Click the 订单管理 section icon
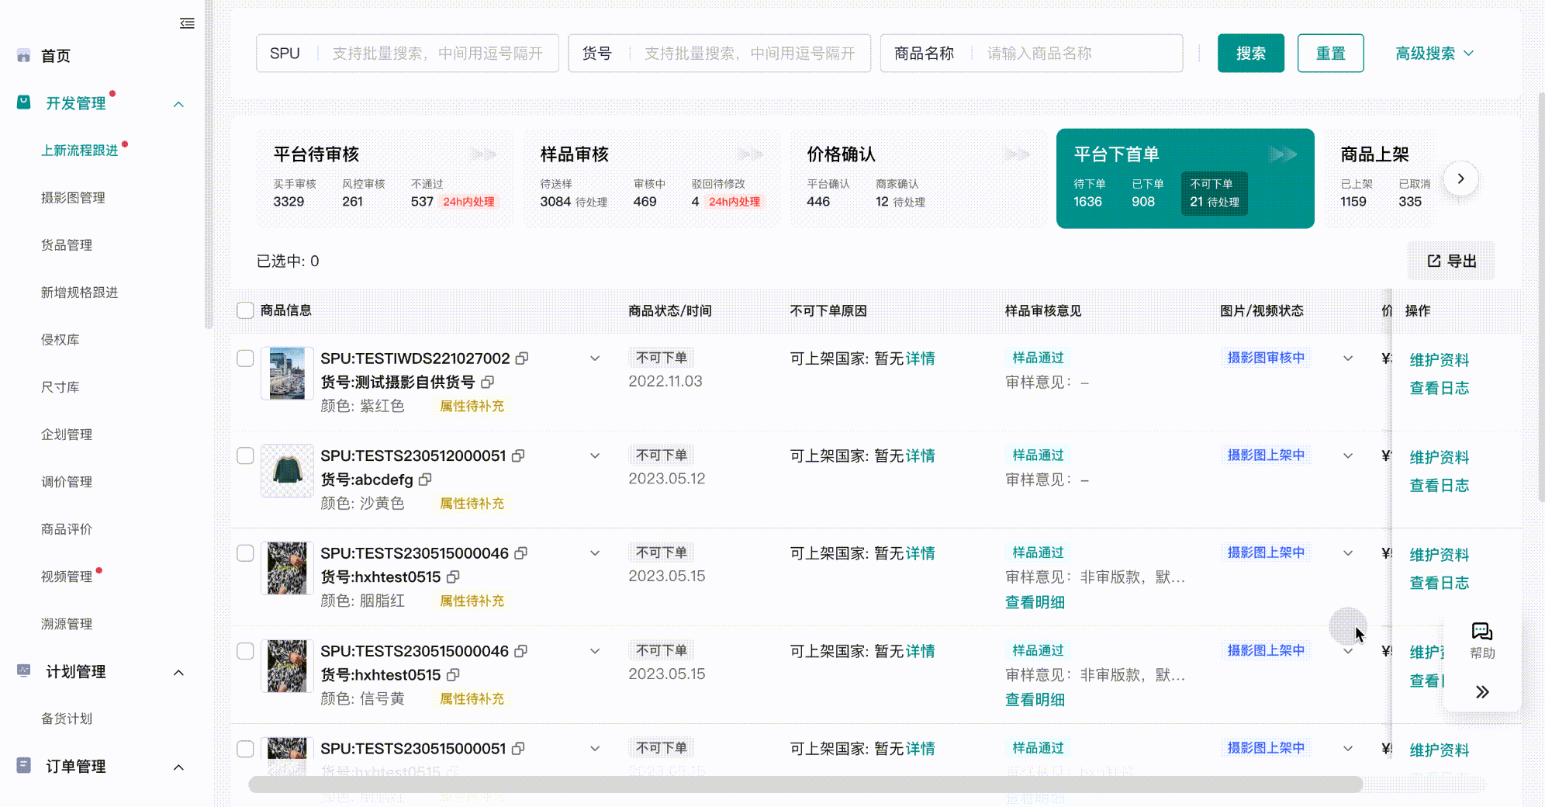This screenshot has width=1545, height=807. 24,766
